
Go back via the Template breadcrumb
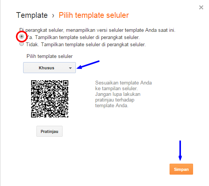(x=32, y=15)
